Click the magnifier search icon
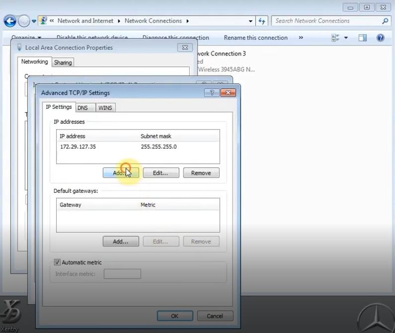Image resolution: width=395 pixels, height=333 pixels. click(385, 21)
